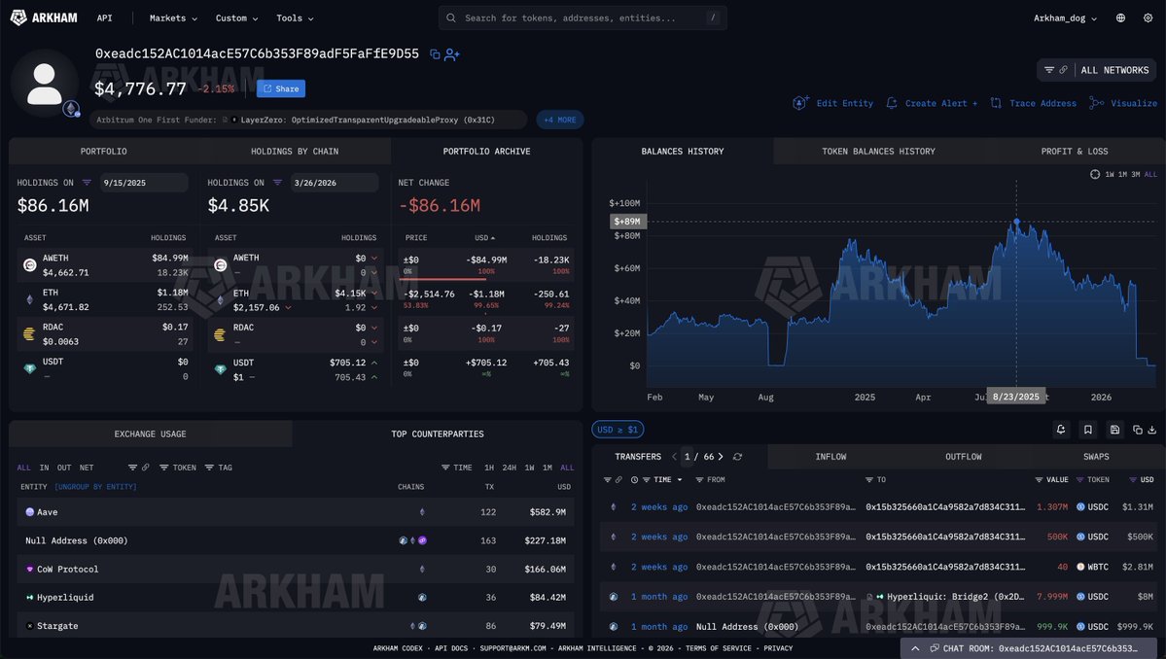Click the Ungroup By Entity link
Image resolution: width=1166 pixels, height=659 pixels.
pyautogui.click(x=95, y=486)
